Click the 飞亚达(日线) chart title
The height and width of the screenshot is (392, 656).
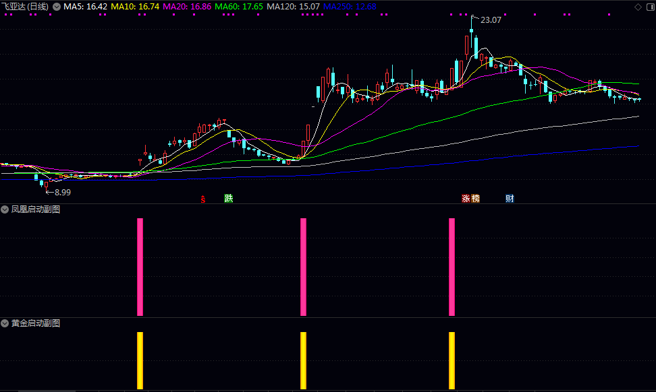click(25, 7)
